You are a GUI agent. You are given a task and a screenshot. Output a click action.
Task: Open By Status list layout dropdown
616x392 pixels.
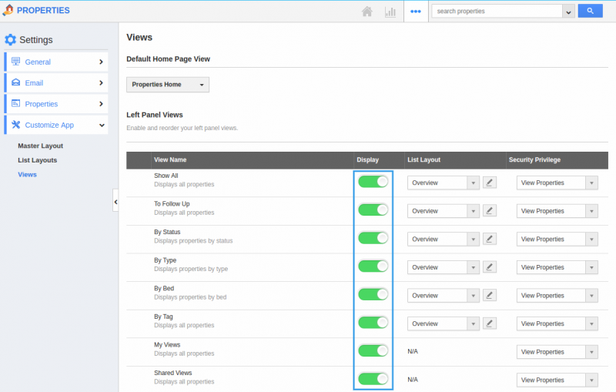click(444, 240)
